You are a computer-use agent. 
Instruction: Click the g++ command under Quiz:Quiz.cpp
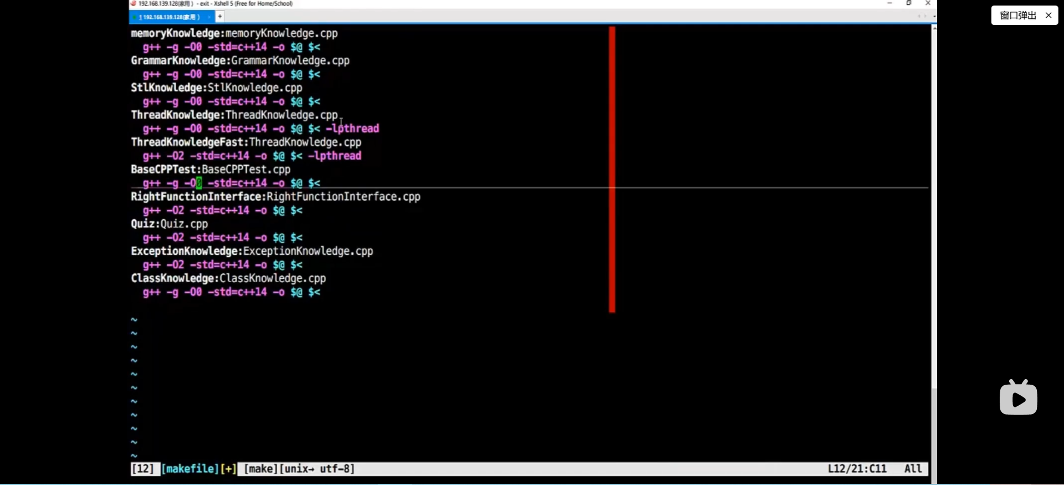(223, 237)
